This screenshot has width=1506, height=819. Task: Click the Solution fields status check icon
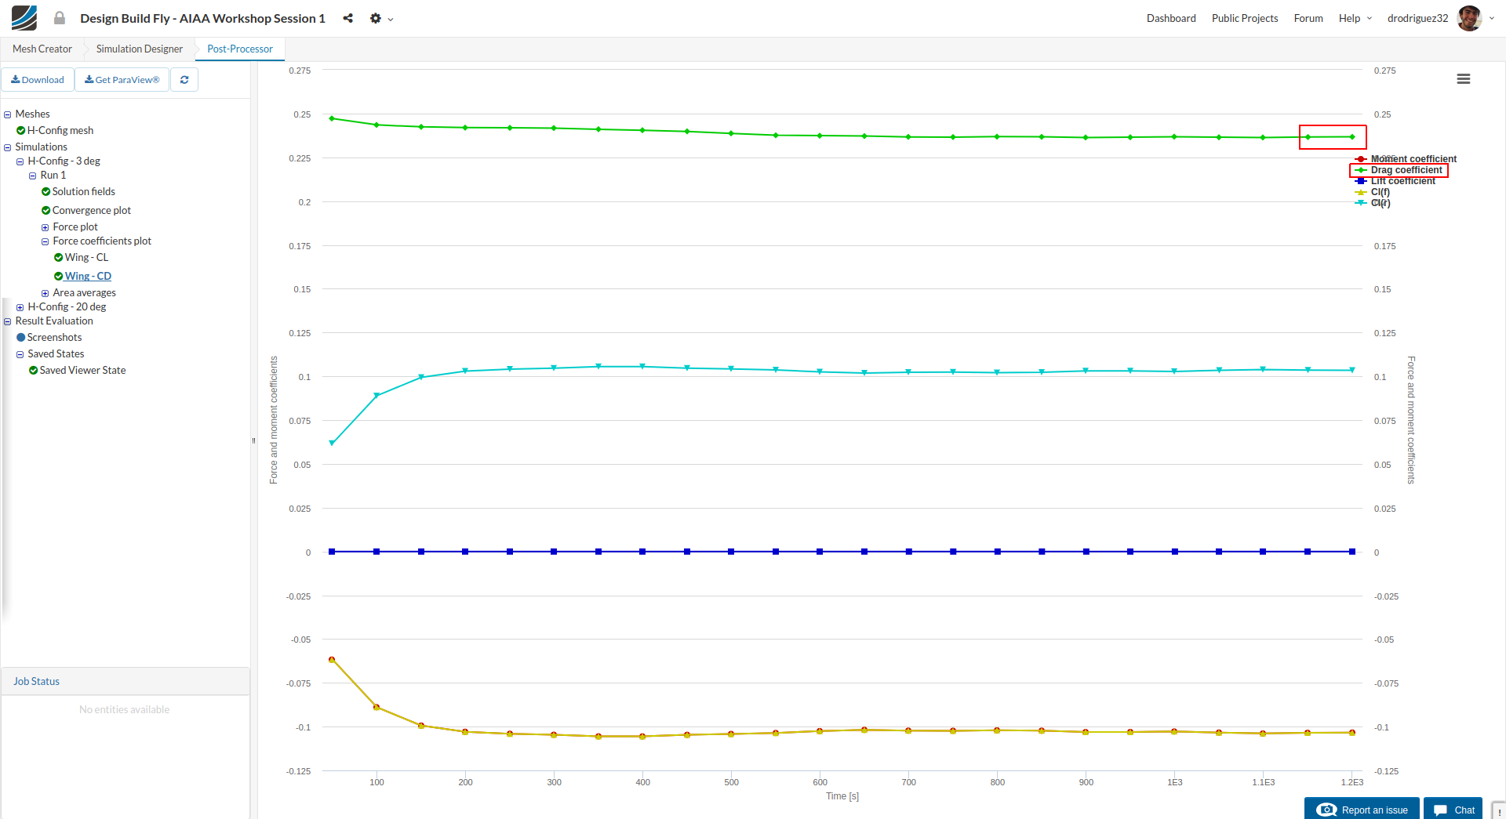46,191
